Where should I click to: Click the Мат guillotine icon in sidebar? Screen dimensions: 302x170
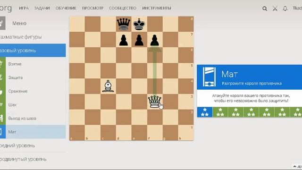pyautogui.click(x=1, y=132)
